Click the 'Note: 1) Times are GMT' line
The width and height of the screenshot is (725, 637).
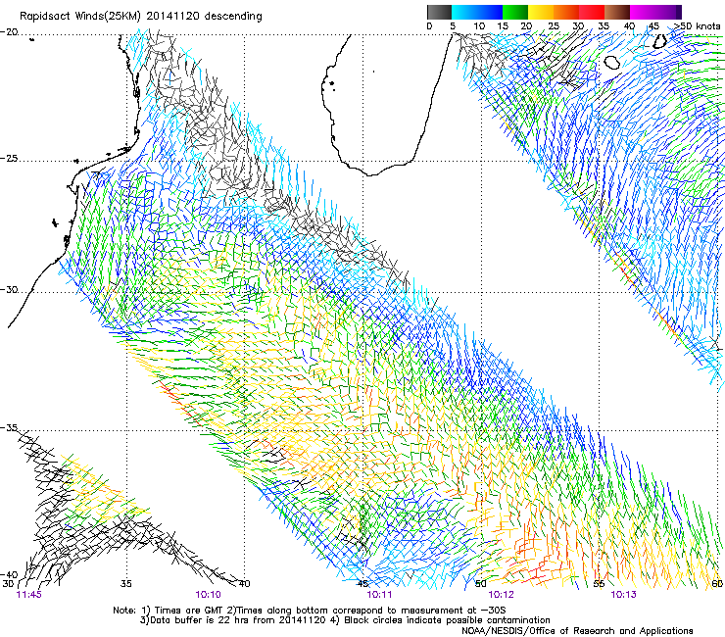[x=310, y=611]
